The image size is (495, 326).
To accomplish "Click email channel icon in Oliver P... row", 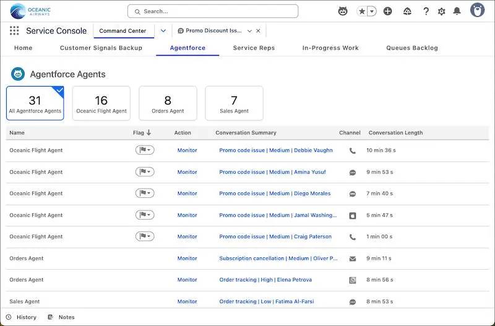I will click(353, 259).
